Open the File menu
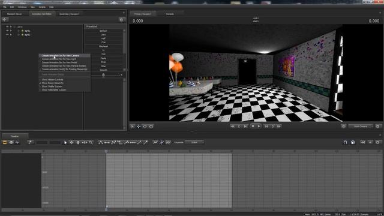The width and height of the screenshot is (384, 216). point(5,7)
